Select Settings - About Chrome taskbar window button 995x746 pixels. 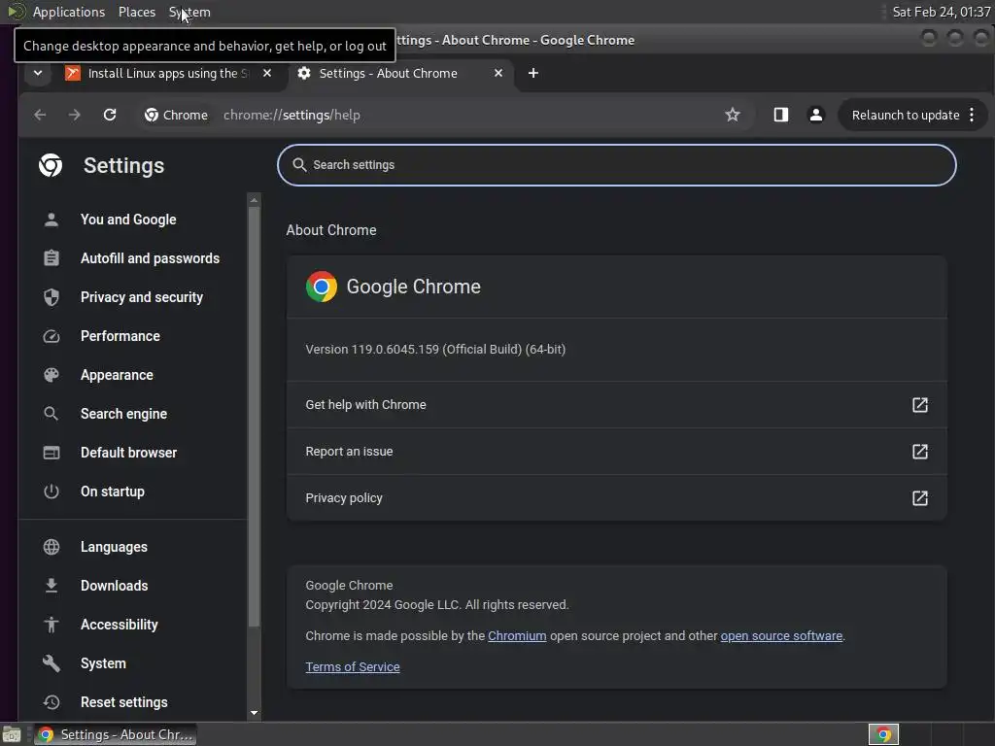tap(115, 734)
